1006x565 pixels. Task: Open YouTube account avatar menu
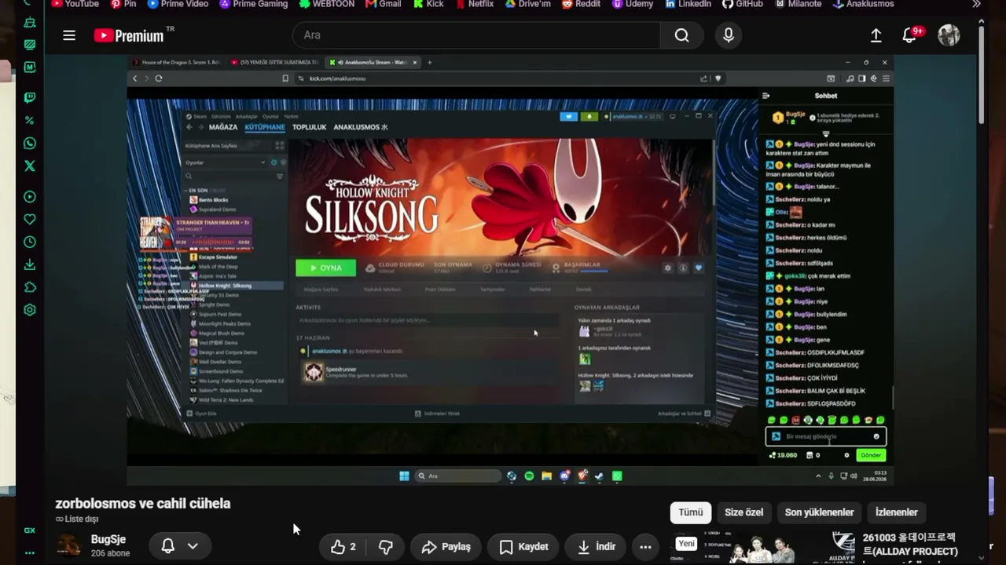(949, 35)
